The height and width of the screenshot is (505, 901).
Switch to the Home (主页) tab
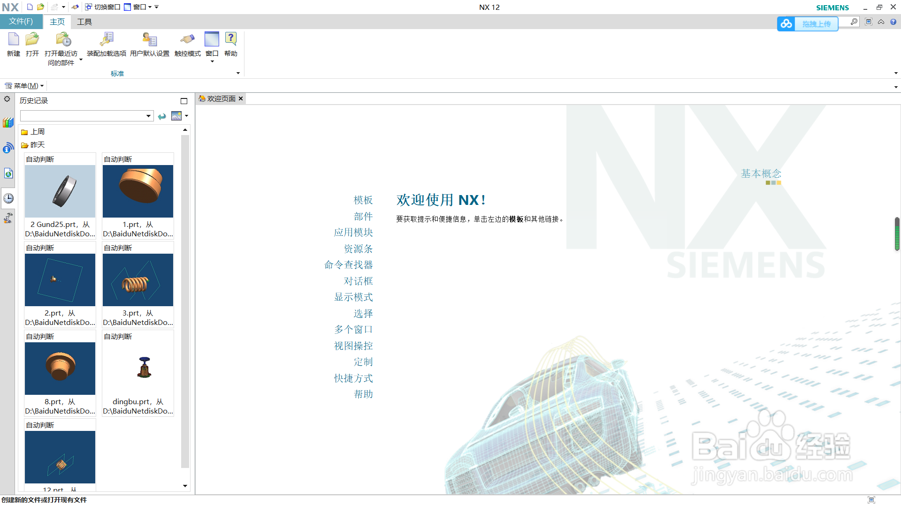click(57, 22)
